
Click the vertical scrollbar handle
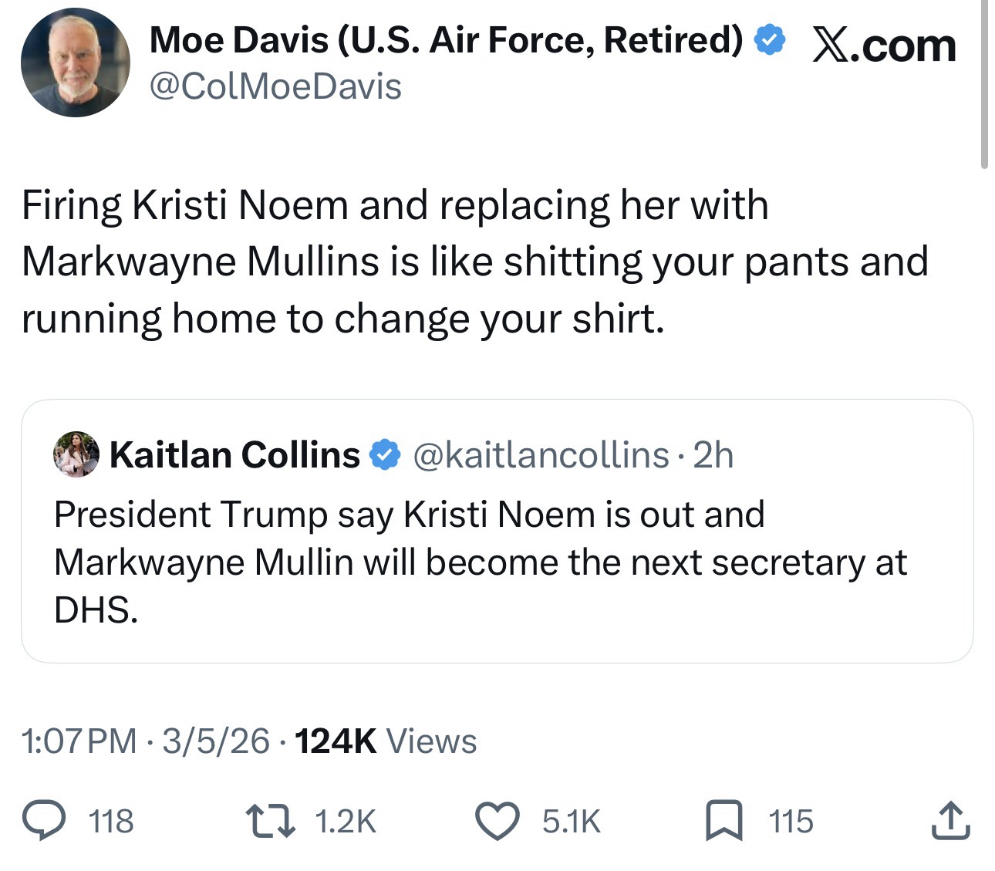click(983, 85)
